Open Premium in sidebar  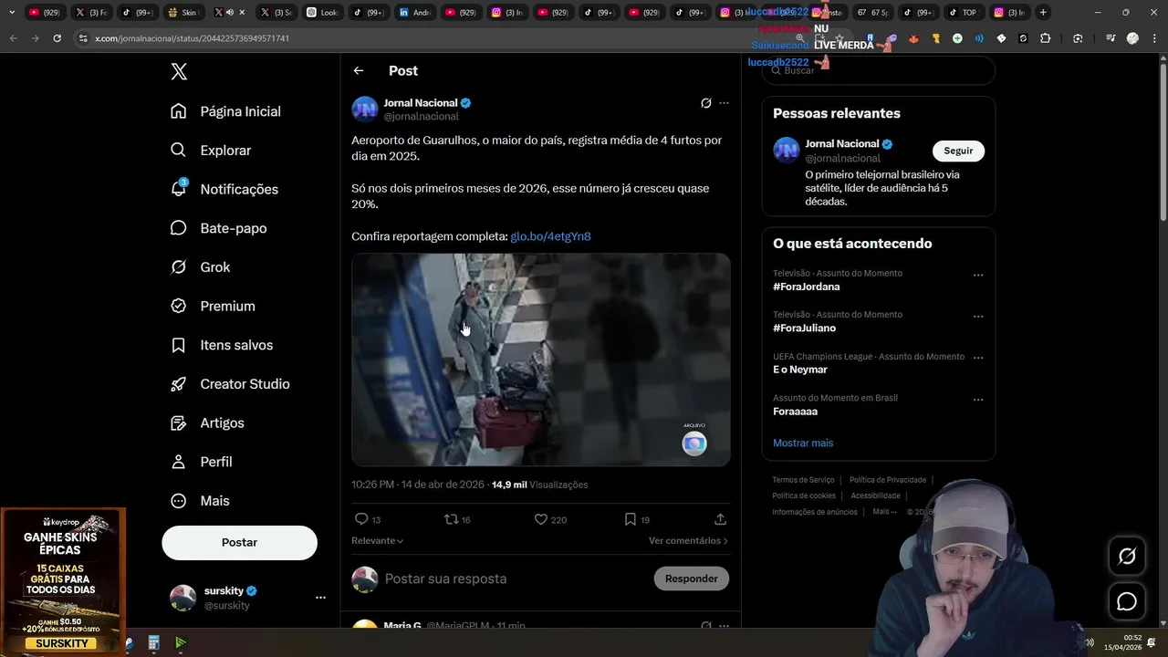[213, 307]
